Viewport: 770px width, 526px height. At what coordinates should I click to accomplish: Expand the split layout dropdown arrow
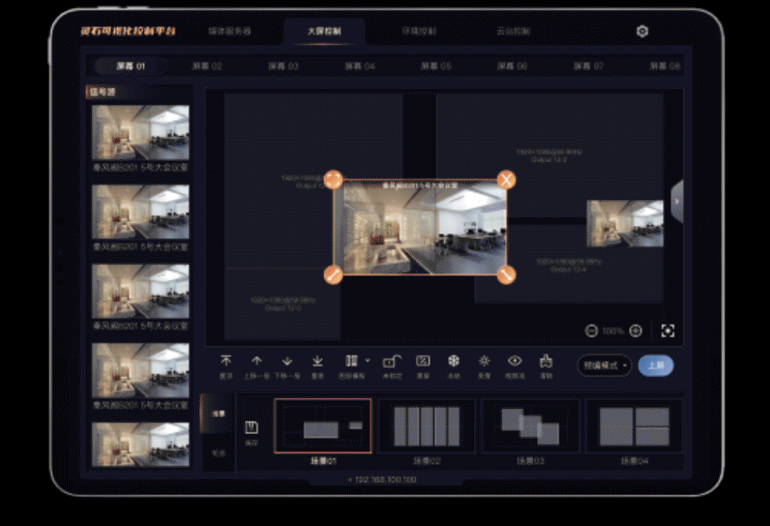pos(368,361)
